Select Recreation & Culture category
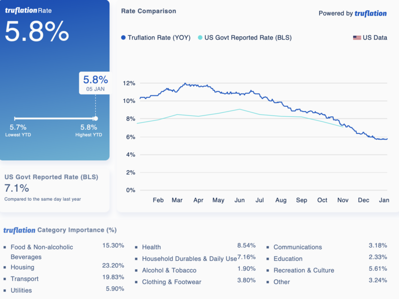This screenshot has width=399, height=299. [304, 270]
